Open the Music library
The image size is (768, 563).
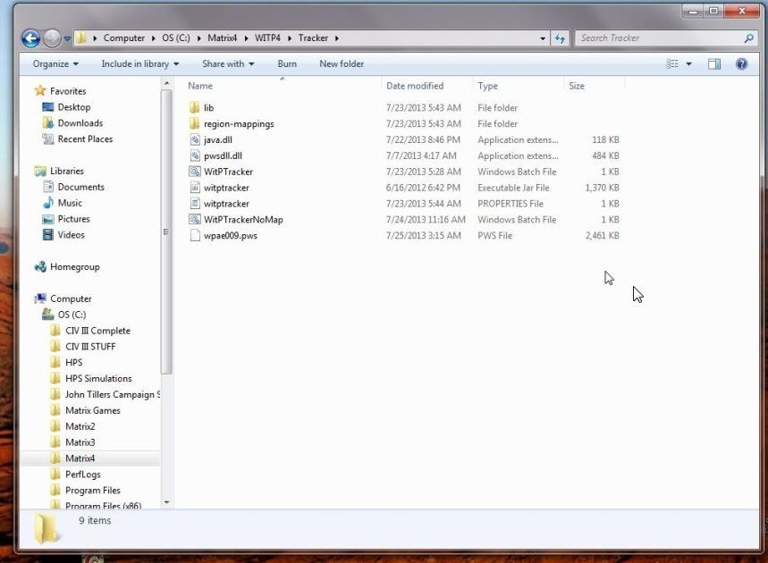pos(70,203)
